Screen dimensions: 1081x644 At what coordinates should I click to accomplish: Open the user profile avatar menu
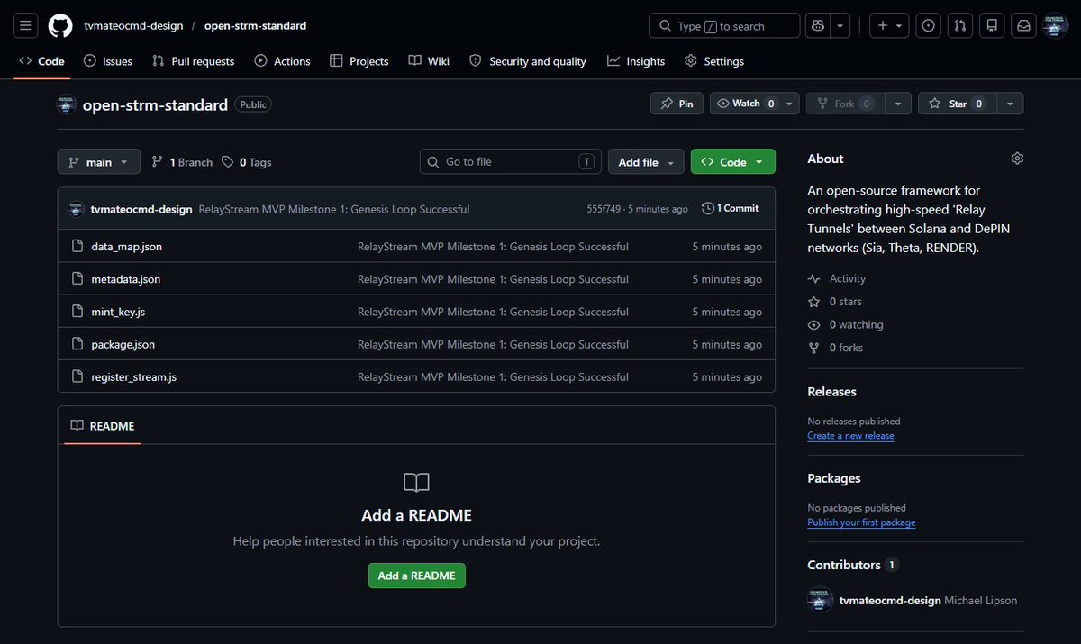tap(1055, 25)
